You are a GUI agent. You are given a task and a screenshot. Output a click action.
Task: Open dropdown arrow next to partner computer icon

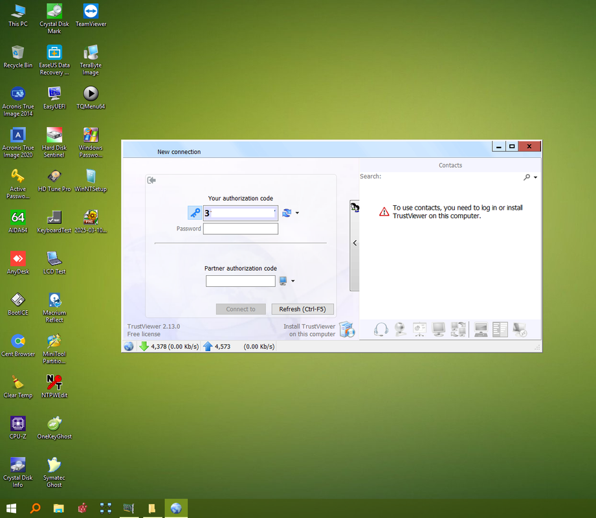coord(293,281)
